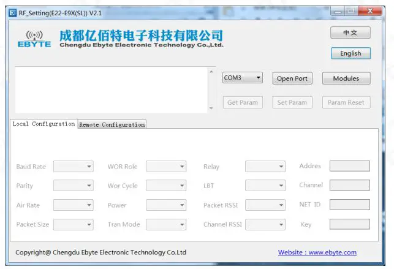Click the Modules button
Image resolution: width=394 pixels, height=269 pixels.
click(x=346, y=78)
